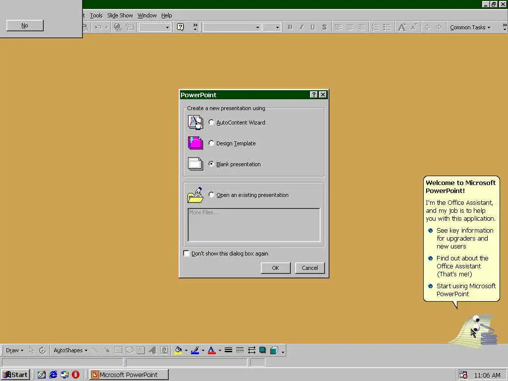Image resolution: width=508 pixels, height=381 pixels.
Task: Align text right
Action: (x=361, y=28)
